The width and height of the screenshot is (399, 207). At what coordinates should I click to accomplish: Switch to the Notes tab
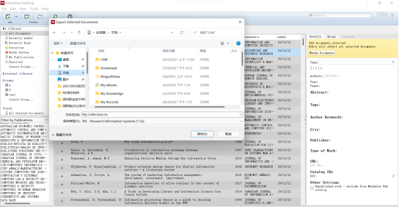[332, 37]
